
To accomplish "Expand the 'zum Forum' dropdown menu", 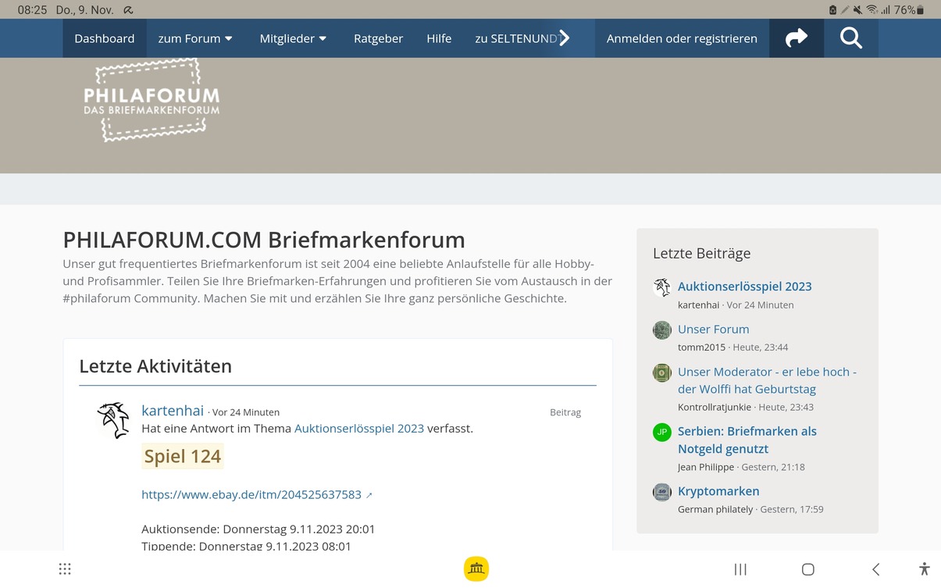I will coord(195,38).
